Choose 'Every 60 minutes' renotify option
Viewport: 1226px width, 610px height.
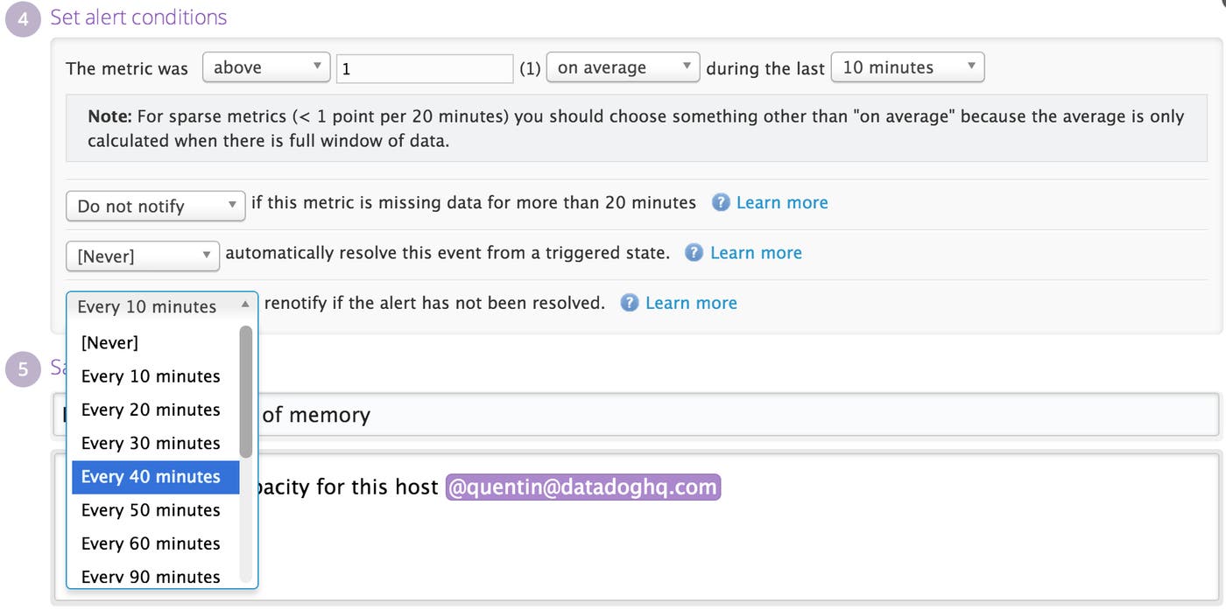[x=151, y=543]
